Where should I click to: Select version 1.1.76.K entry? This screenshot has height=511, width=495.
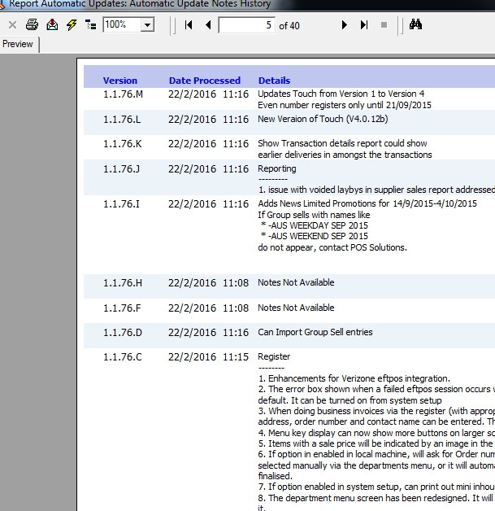point(123,144)
